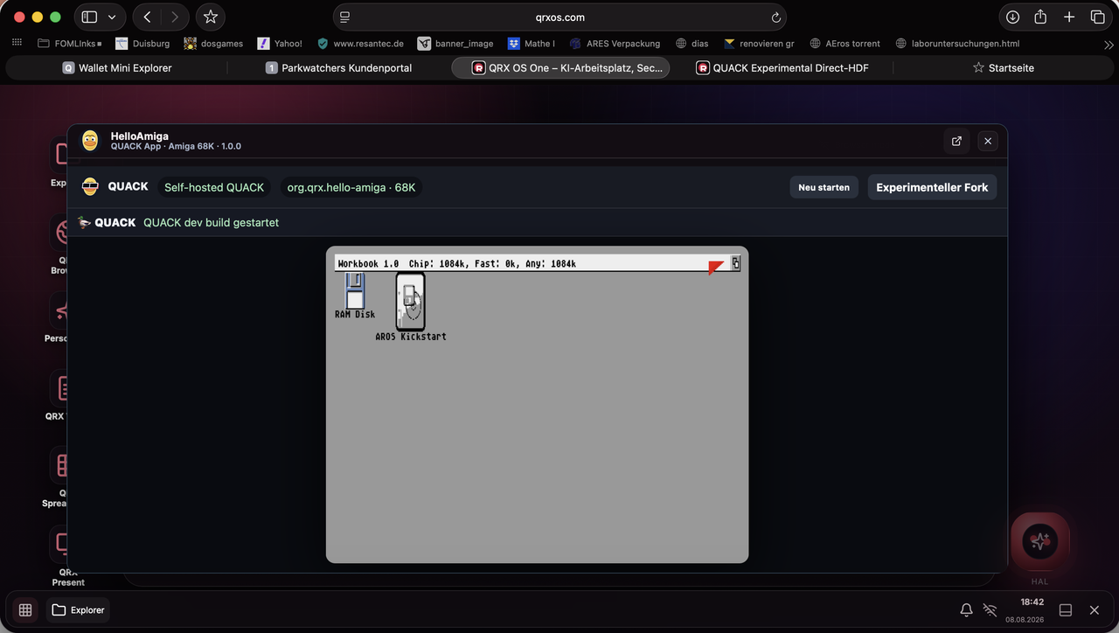Open Explorer in the taskbar
The height and width of the screenshot is (633, 1119).
click(79, 610)
